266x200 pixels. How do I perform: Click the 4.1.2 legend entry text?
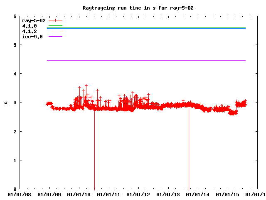click(x=29, y=31)
